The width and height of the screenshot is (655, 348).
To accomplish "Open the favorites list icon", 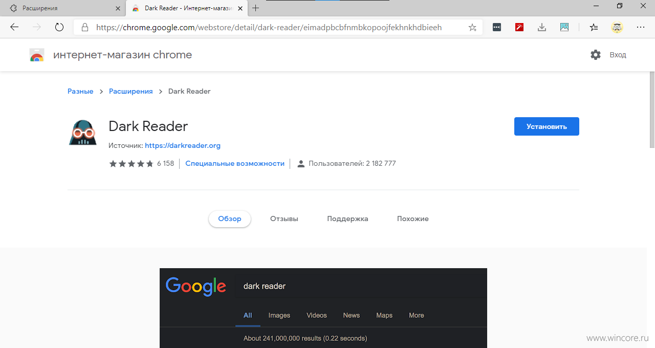I will (x=594, y=27).
